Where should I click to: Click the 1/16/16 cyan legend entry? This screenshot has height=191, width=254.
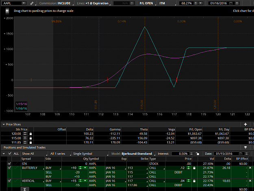point(22,108)
